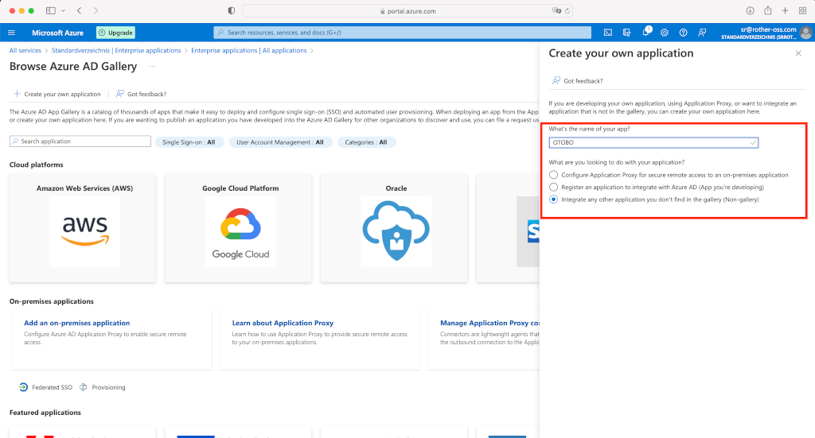Click the app name field containing OTOBO
The image size is (815, 438).
653,142
